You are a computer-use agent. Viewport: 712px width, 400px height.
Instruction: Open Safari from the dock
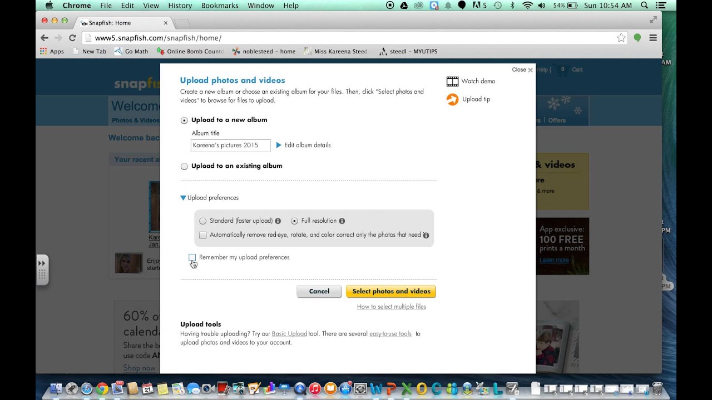87,389
